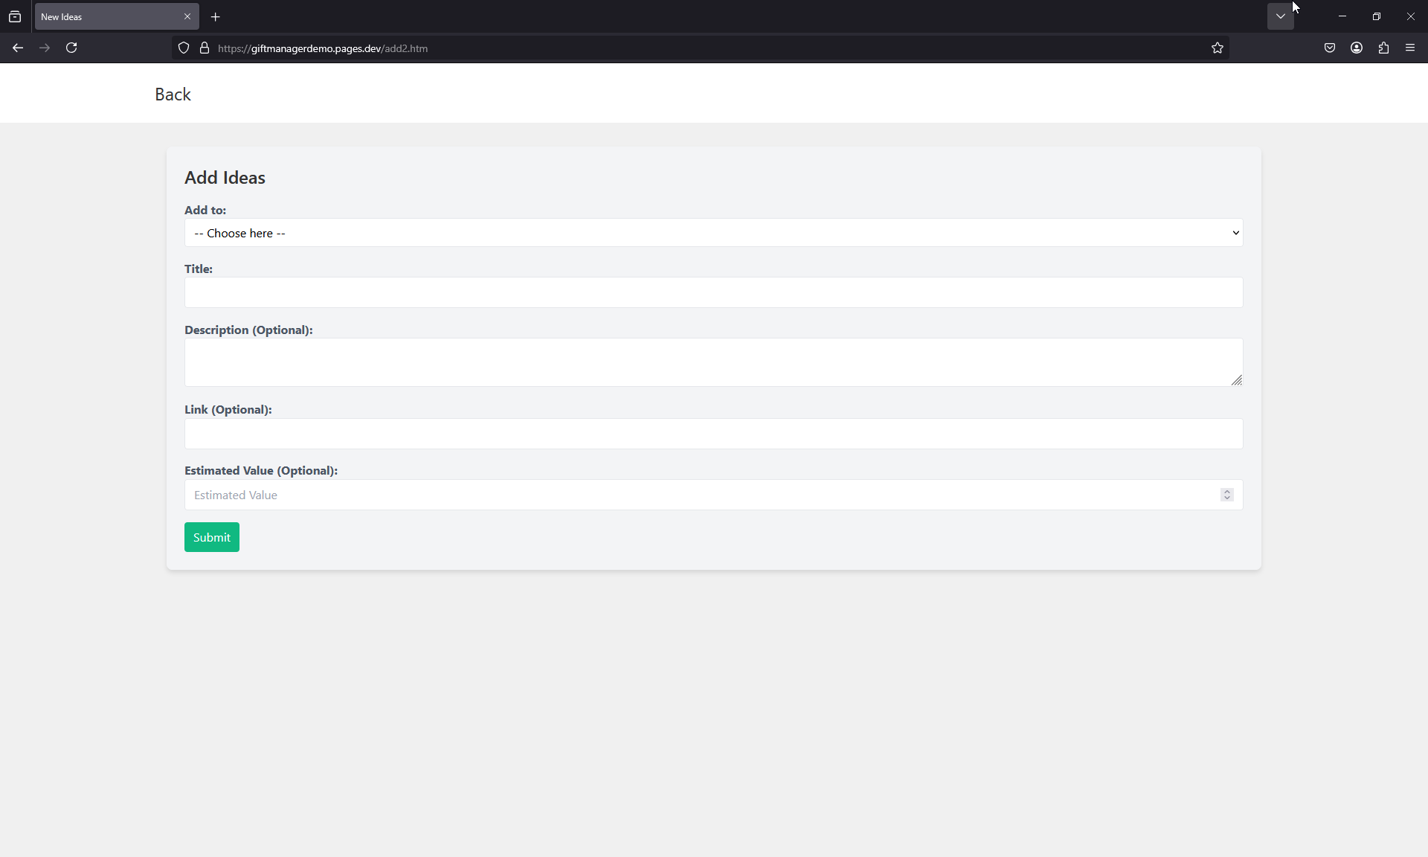This screenshot has height=857, width=1428.
Task: Click the Back link
Action: (x=173, y=94)
